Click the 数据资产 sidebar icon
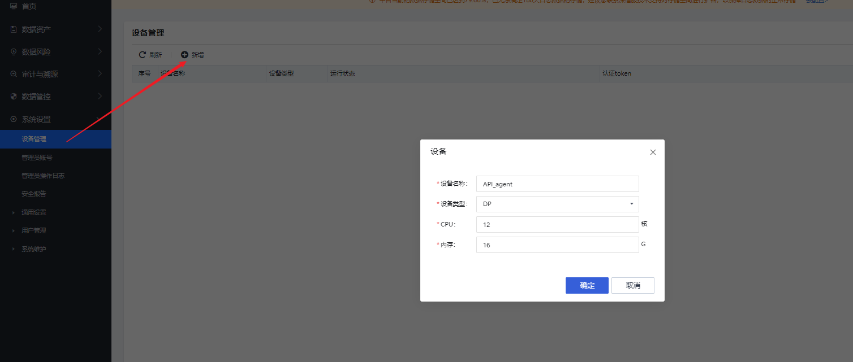The width and height of the screenshot is (853, 362). pyautogui.click(x=12, y=29)
